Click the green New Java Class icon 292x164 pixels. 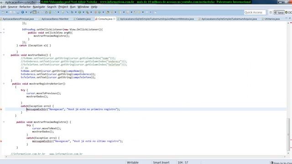[x=99, y=12]
